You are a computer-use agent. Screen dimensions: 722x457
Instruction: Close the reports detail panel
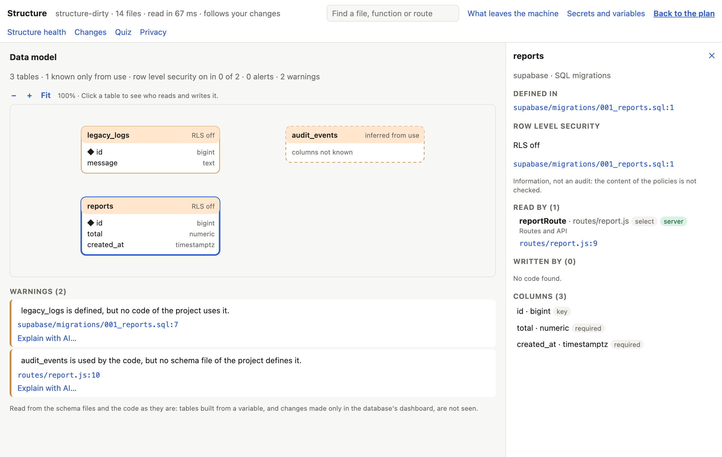coord(711,56)
